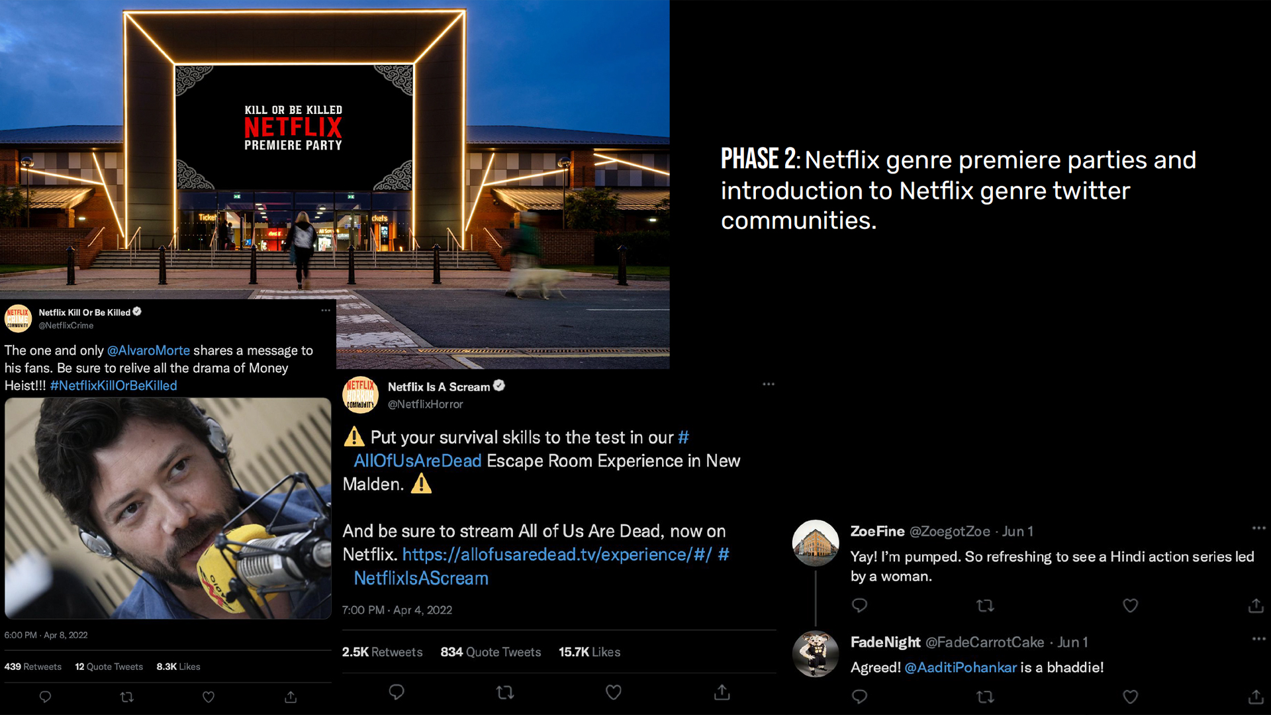Image resolution: width=1271 pixels, height=715 pixels.
Task: Reply to the Netflix Kill Or Be Killed tweet
Action: pyautogui.click(x=45, y=696)
